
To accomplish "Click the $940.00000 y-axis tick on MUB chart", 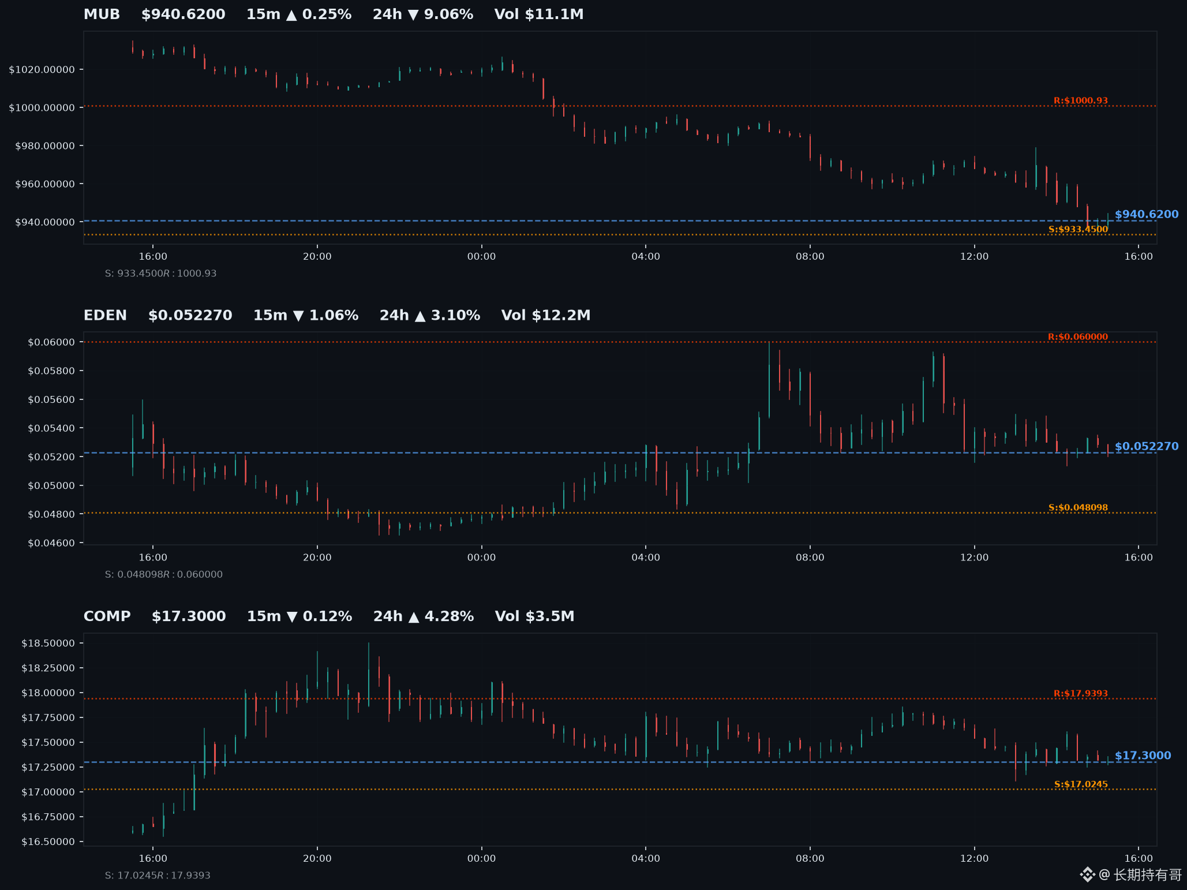I will 45,222.
